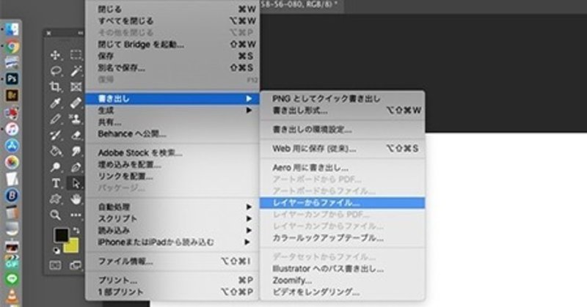Screen dimensions: 587x307
Task: Select highlighted レイヤーからファイル... item
Action: (x=343, y=203)
